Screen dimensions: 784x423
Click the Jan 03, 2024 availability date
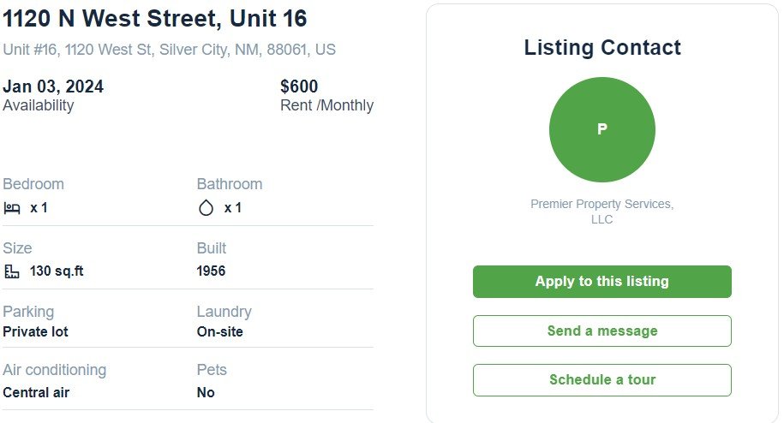53,86
